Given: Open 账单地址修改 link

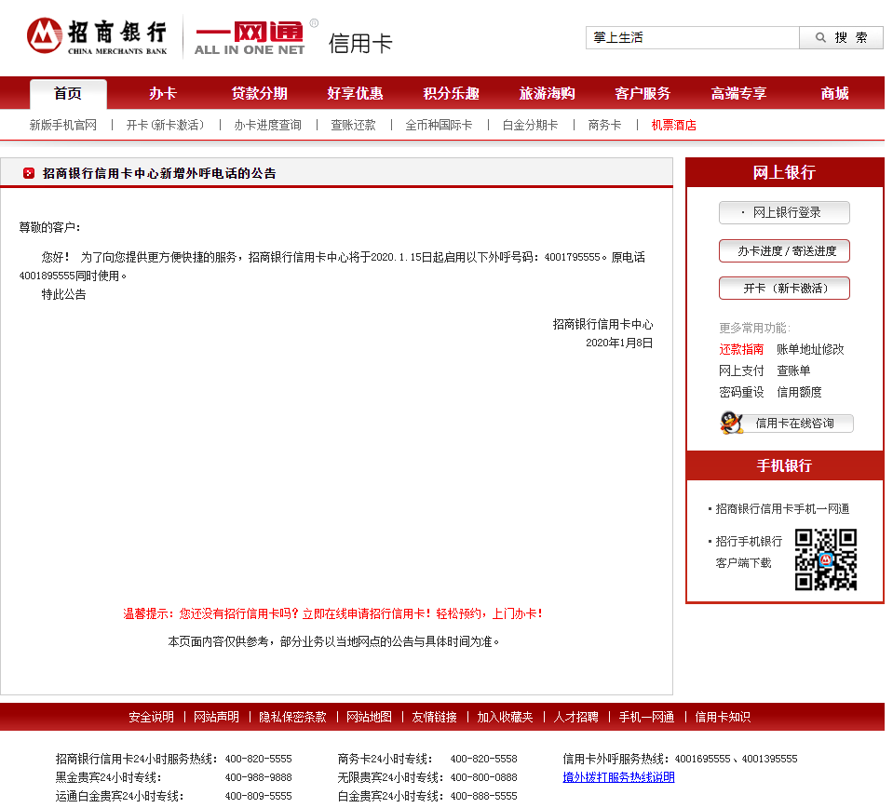Looking at the screenshot, I should point(810,350).
